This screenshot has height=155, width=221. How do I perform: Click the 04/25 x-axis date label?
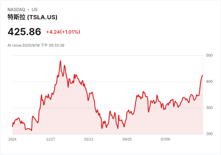[127, 139]
